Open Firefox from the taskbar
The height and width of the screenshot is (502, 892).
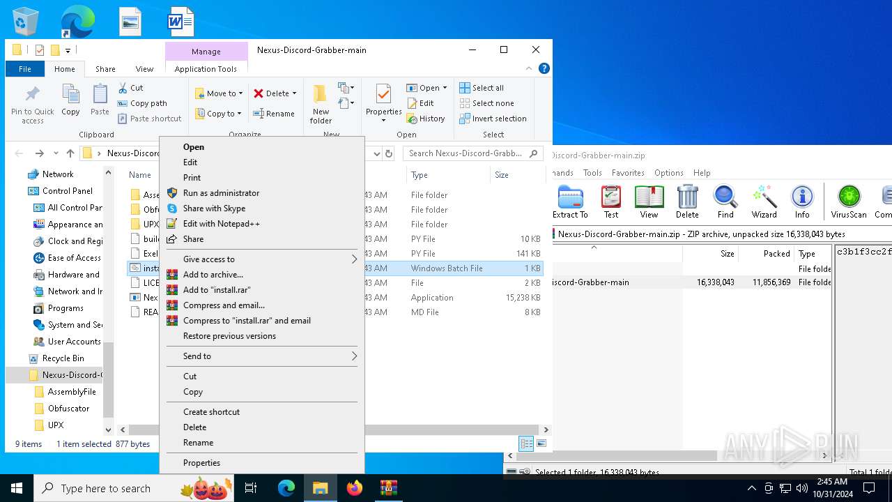pos(355,488)
